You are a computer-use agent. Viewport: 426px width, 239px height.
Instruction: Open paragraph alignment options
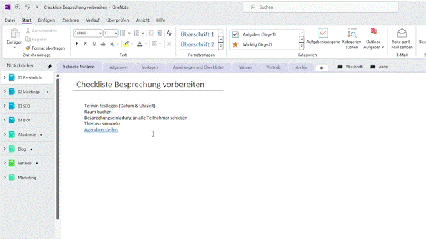pyautogui.click(x=156, y=44)
